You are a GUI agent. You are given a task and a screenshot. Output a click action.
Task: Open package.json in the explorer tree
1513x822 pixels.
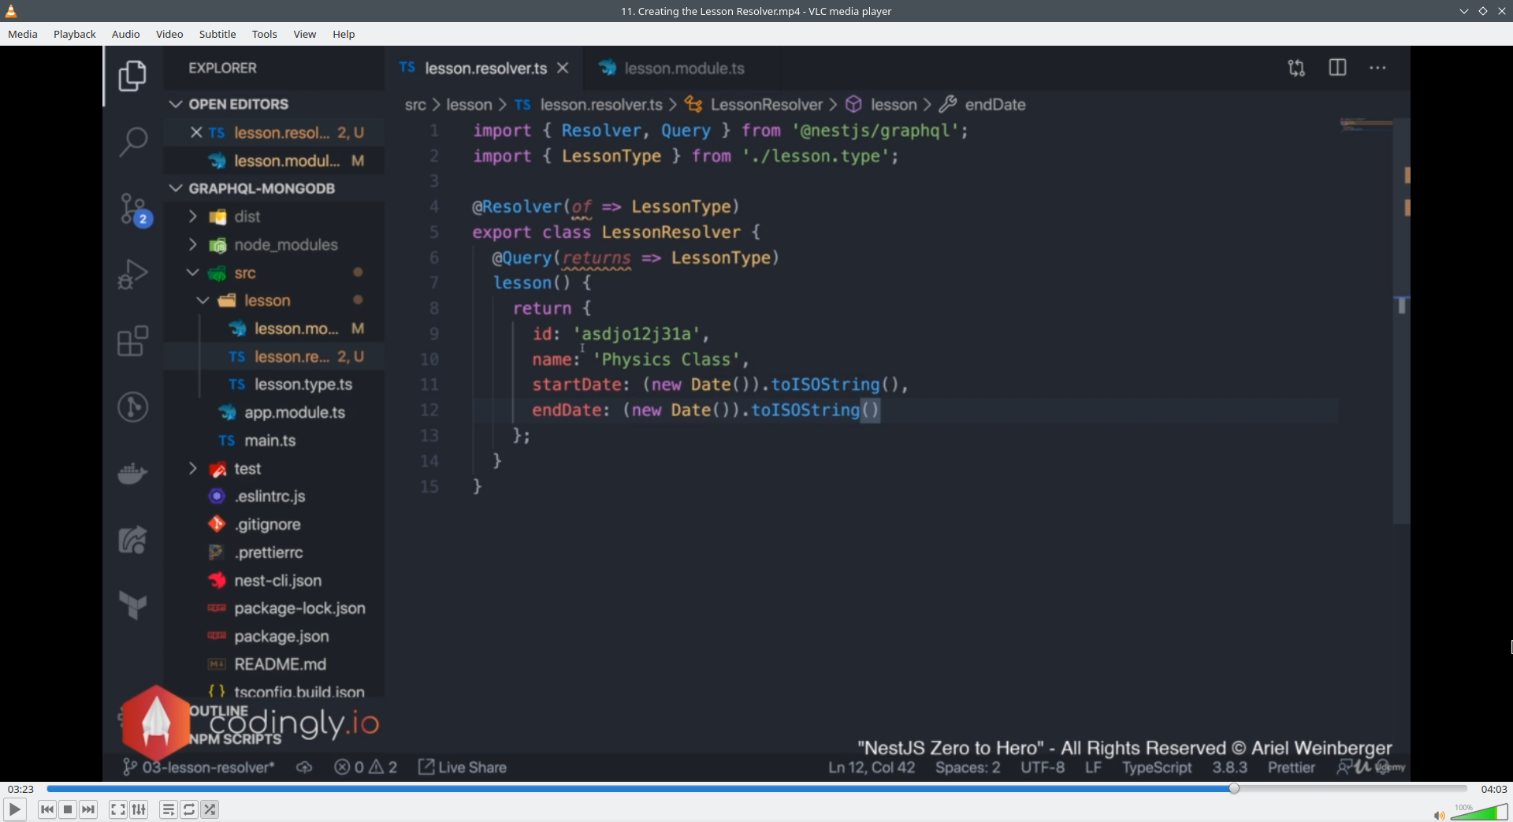pyautogui.click(x=281, y=637)
